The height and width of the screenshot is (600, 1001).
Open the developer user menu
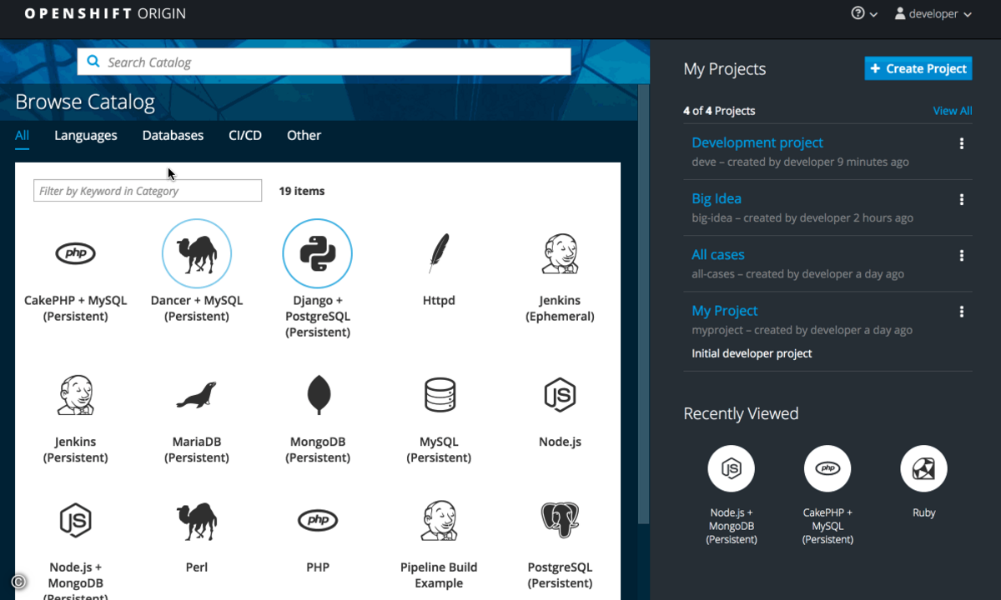(933, 13)
